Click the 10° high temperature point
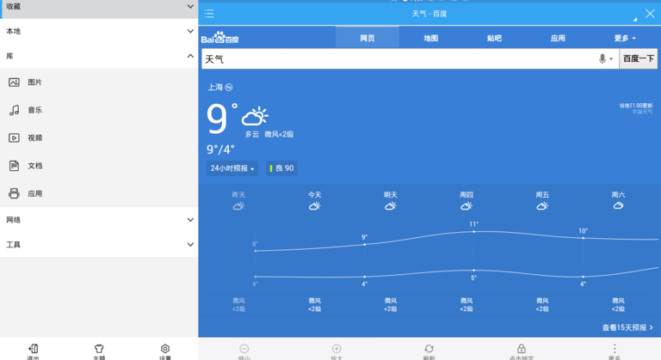 (x=584, y=238)
